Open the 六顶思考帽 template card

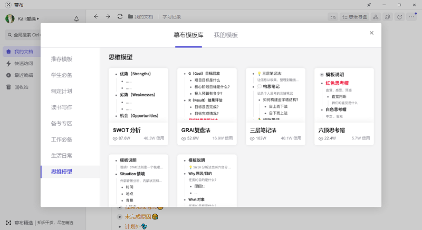tap(344, 106)
